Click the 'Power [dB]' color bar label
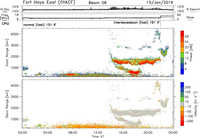 coord(191,53)
